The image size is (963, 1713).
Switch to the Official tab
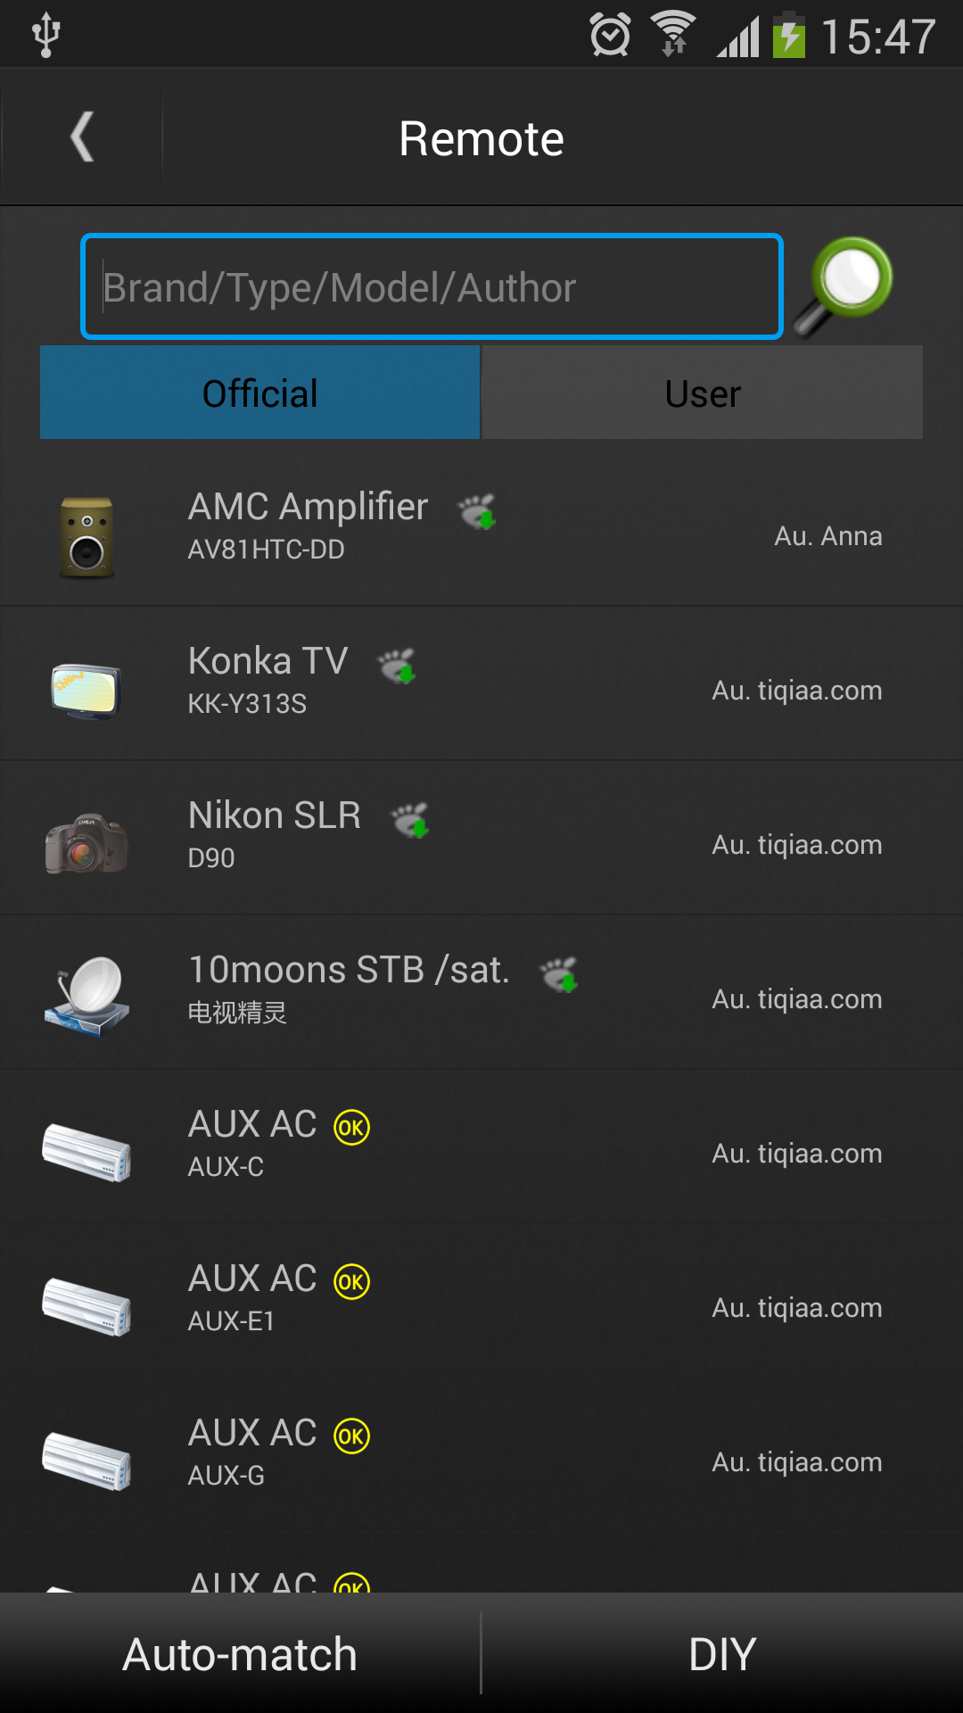click(x=260, y=393)
